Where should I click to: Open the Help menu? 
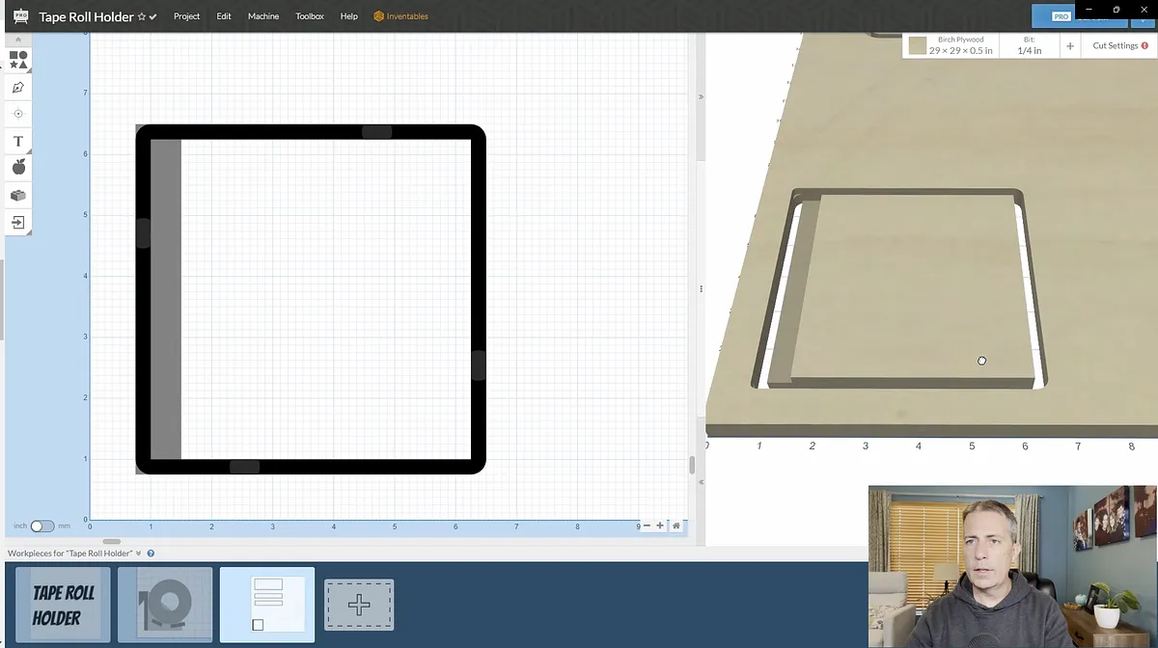tap(349, 16)
